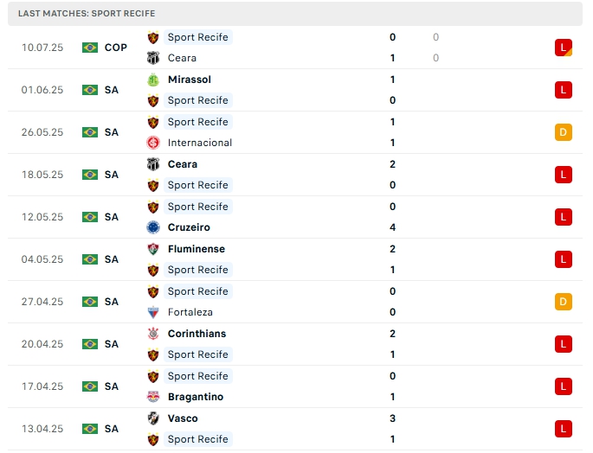The width and height of the screenshot is (593, 453).
Task: Click the Cruzeiro team crest icon
Action: [153, 227]
